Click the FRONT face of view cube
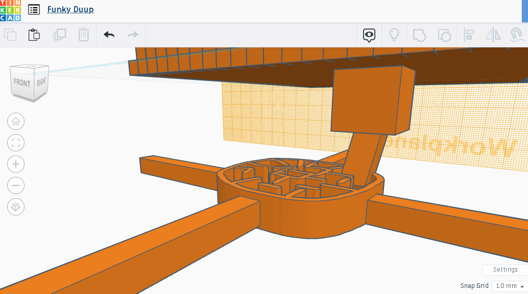Screen dimensions: 528x294 click(x=22, y=83)
